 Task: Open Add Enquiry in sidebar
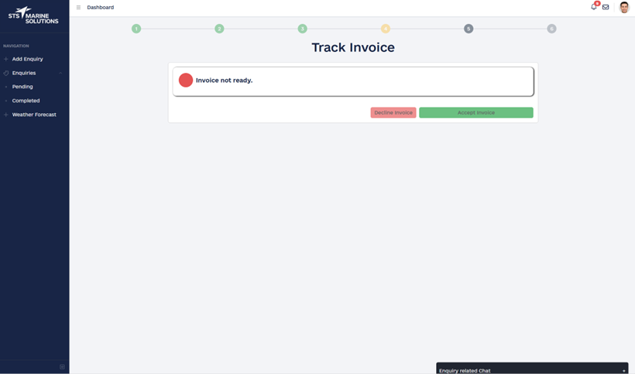point(27,59)
